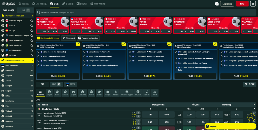Favorite La Liga with its star
Image resolution: width=258 pixels, height=130 pixels.
(31, 30)
